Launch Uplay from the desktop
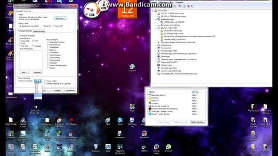 tap(108, 148)
